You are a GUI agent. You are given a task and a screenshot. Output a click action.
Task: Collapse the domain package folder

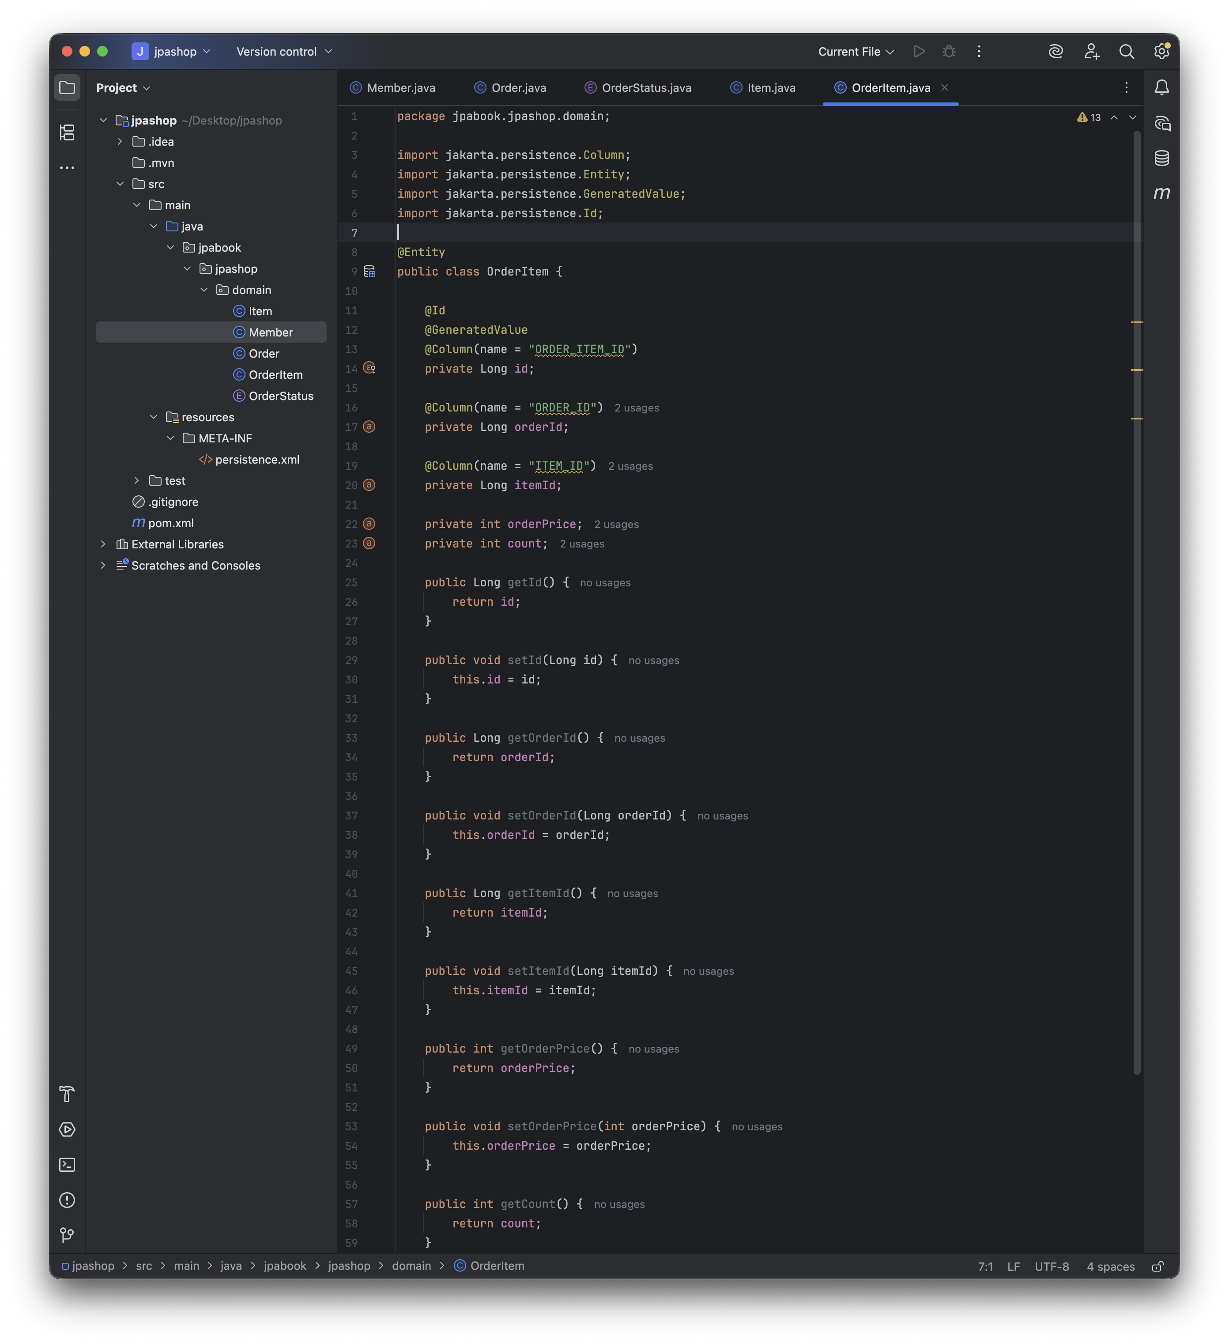204,290
